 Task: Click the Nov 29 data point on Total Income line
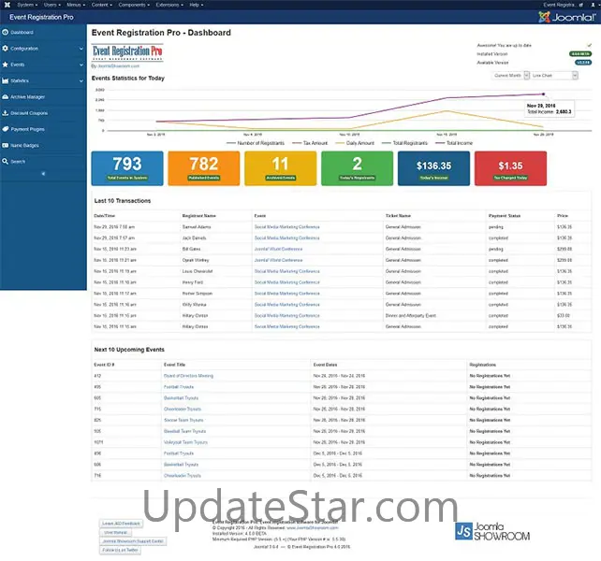[543, 93]
